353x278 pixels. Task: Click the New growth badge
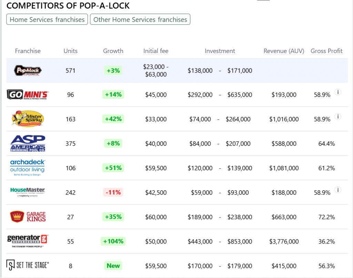click(x=113, y=266)
